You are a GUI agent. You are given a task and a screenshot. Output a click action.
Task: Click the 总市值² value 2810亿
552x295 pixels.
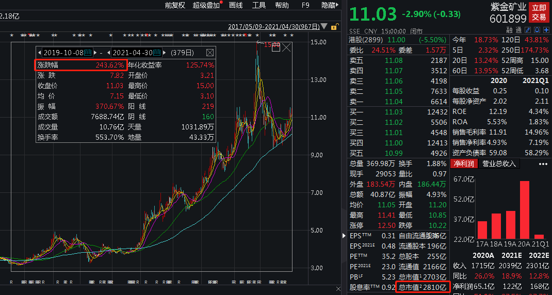click(435, 287)
